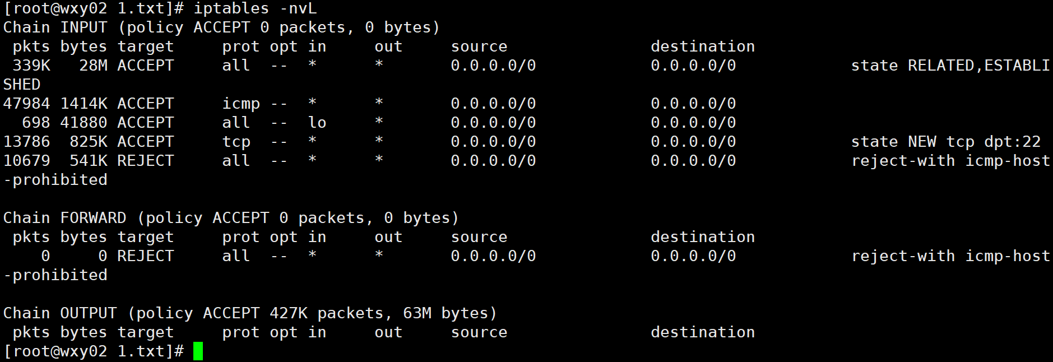Click the 339K packet count
The width and height of the screenshot is (1053, 362).
click(x=31, y=66)
